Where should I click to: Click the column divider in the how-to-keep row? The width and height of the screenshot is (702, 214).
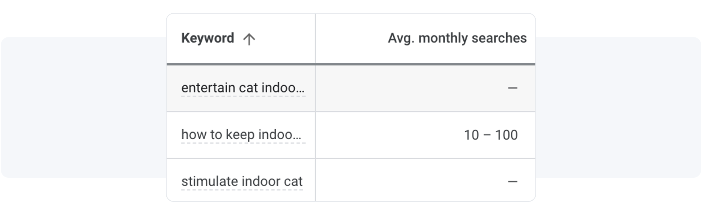click(315, 135)
